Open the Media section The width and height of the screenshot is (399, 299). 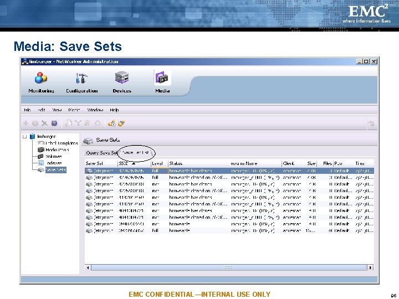point(162,82)
